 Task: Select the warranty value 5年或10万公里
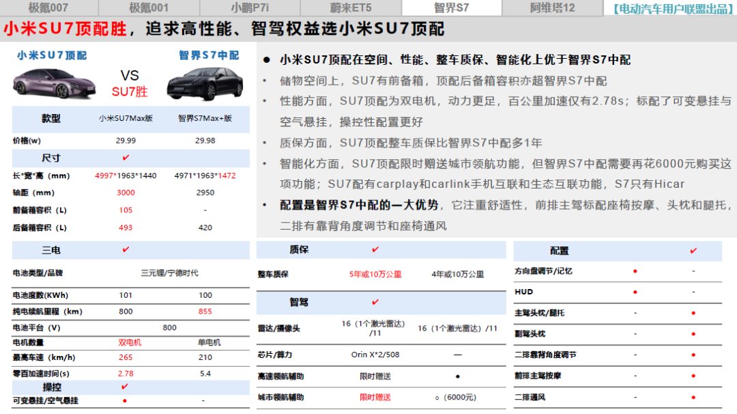375,274
